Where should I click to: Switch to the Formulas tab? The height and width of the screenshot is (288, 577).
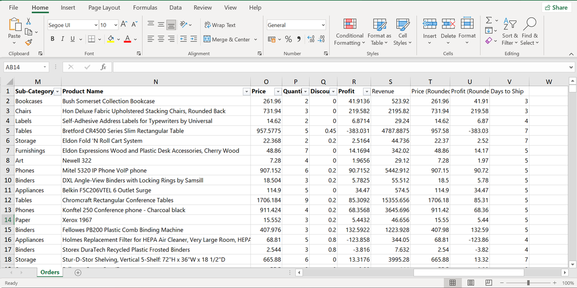click(145, 7)
